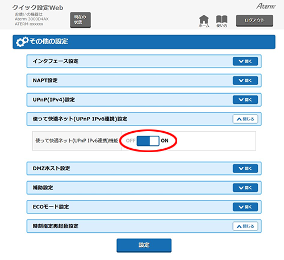Expand the UPnP(IPv4)設定 section
This screenshot has width=284, height=260.
coord(245,100)
